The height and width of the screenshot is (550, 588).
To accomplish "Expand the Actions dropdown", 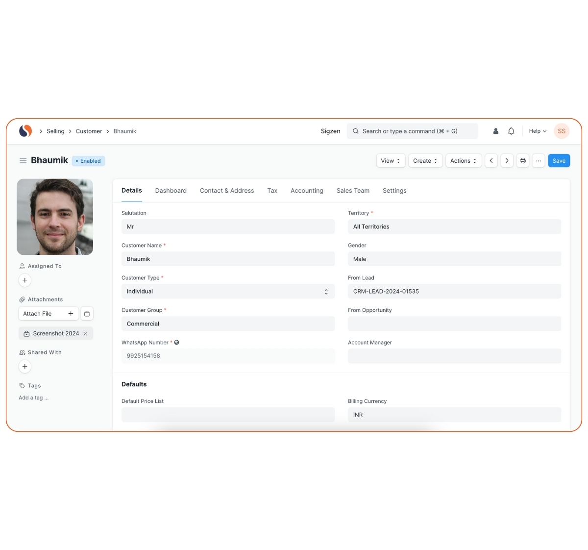I will click(463, 161).
